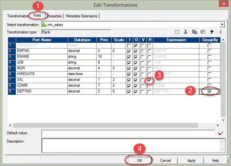Move port down with the down arrow icon
Viewport: 231px width, 166px height.
coord(220,32)
